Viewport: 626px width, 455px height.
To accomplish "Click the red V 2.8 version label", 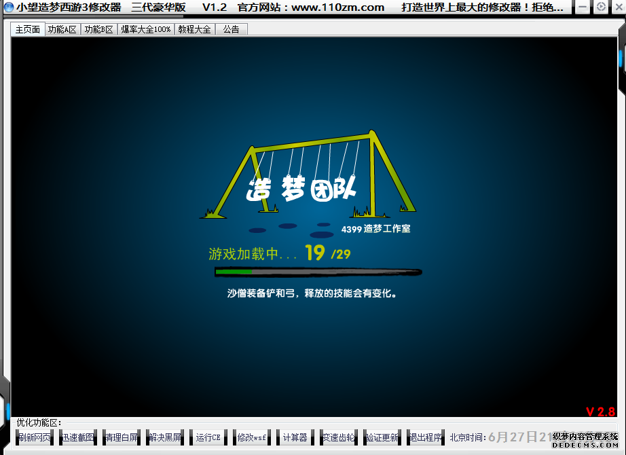I will click(600, 412).
